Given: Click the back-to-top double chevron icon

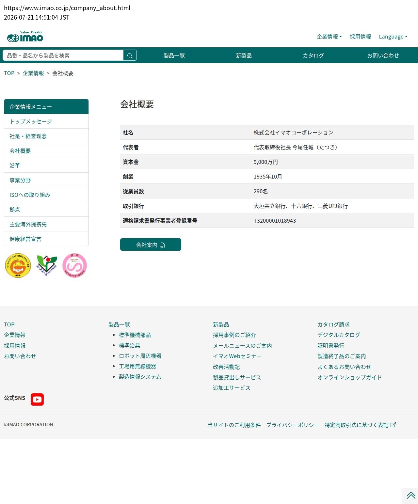Looking at the screenshot, I should click(411, 496).
